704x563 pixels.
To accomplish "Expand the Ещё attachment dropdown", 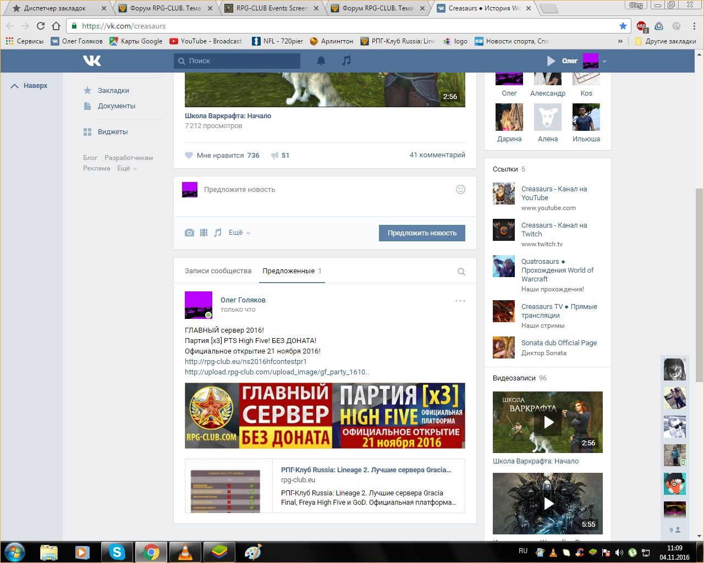I will click(x=239, y=233).
